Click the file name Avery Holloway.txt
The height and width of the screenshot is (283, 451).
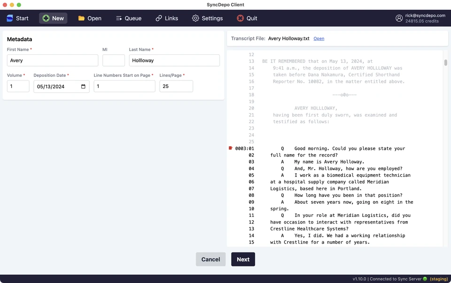click(x=289, y=38)
